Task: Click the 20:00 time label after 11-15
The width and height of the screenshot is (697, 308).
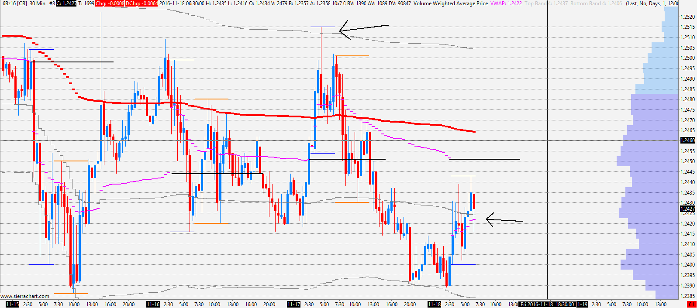Action: click(x=129, y=305)
